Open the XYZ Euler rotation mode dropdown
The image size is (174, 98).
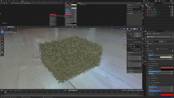[134, 68]
